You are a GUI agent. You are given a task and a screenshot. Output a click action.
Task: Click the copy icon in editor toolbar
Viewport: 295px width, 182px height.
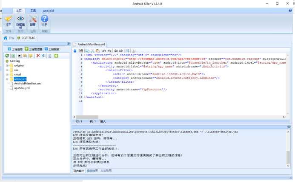pyautogui.click(x=87, y=51)
